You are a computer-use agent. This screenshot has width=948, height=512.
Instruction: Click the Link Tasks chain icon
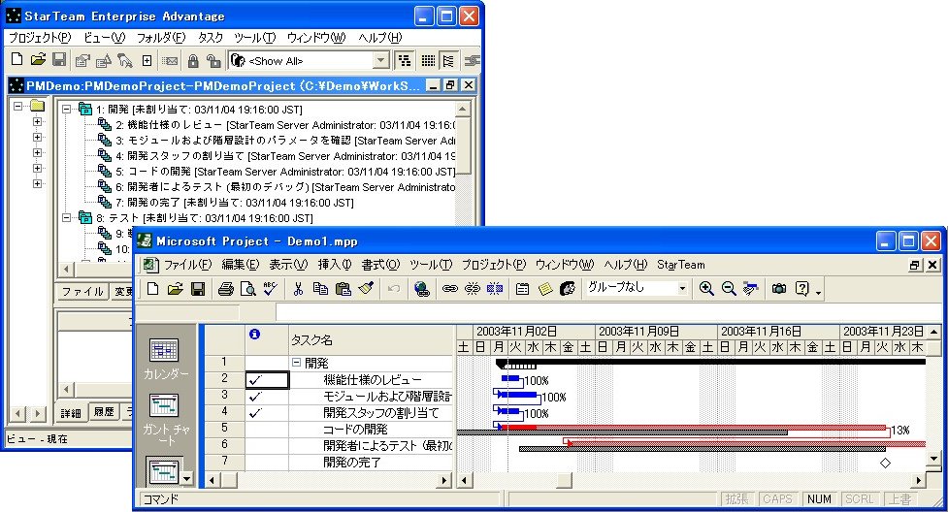(x=450, y=289)
